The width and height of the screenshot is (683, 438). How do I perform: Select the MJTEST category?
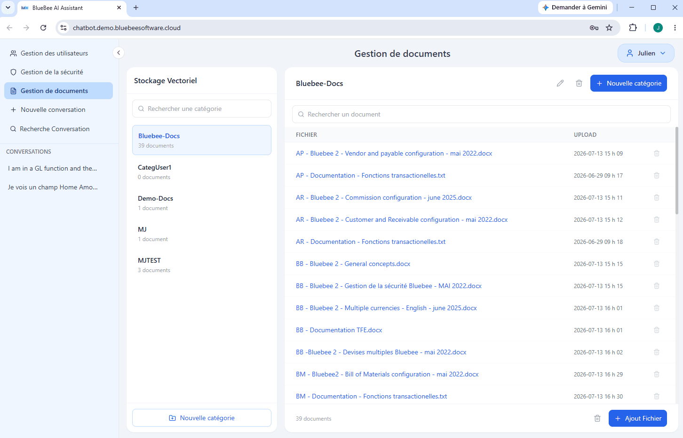click(x=202, y=265)
